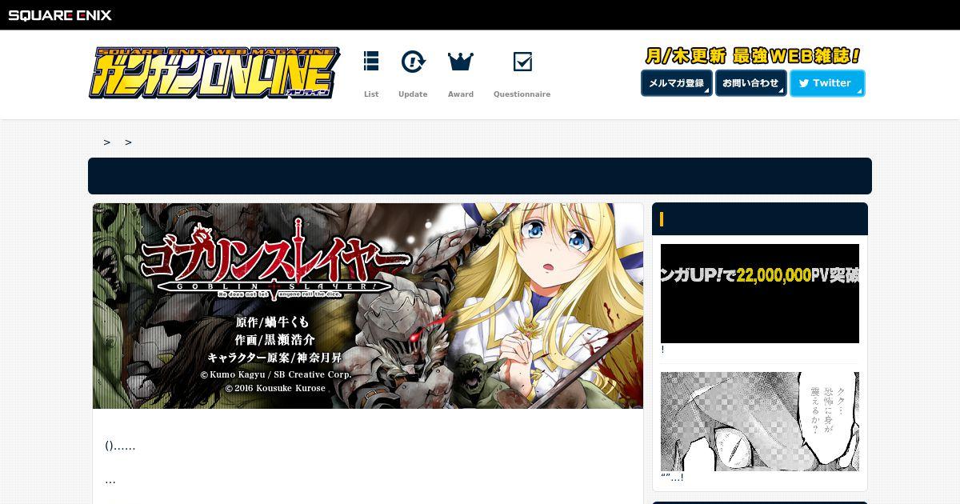Click the 月/木更新 最強WEB雑誌 slogan
This screenshot has width=960, height=504.
coord(753,56)
